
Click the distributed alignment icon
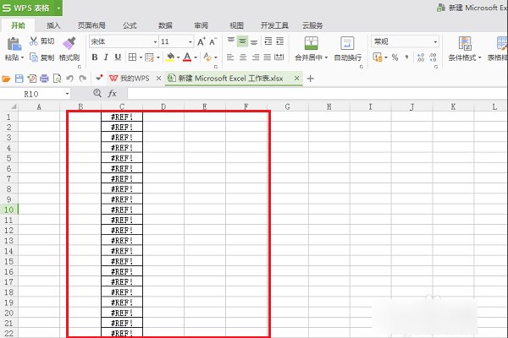279,57
